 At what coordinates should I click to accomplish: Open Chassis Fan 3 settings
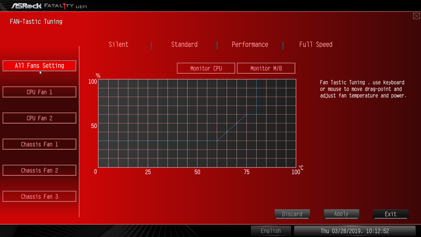tap(39, 196)
